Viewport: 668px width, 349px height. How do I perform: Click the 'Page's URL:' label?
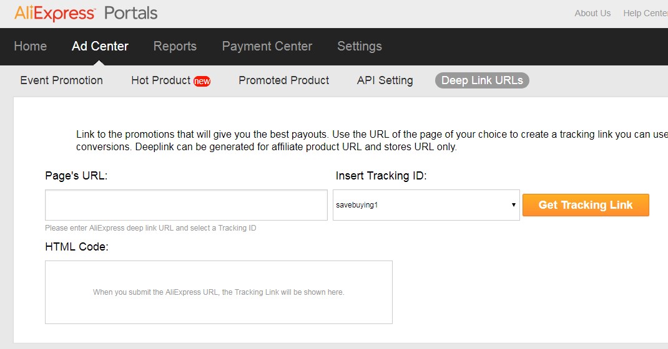76,176
